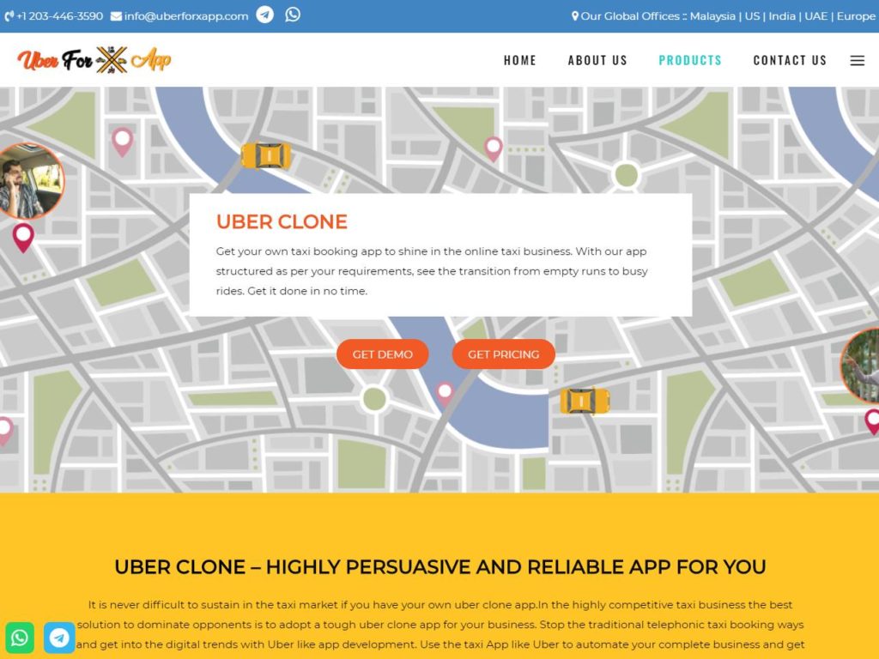Click the GET PRICING button

tap(503, 354)
